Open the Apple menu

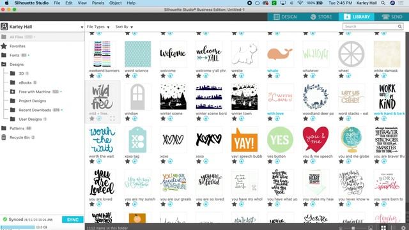click(6, 3)
